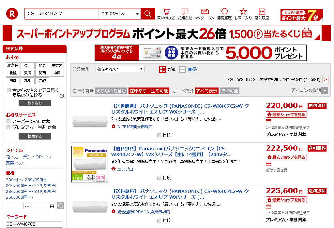Select 関西 region
This screenshot has width=334, height=228.
[x=42, y=73]
